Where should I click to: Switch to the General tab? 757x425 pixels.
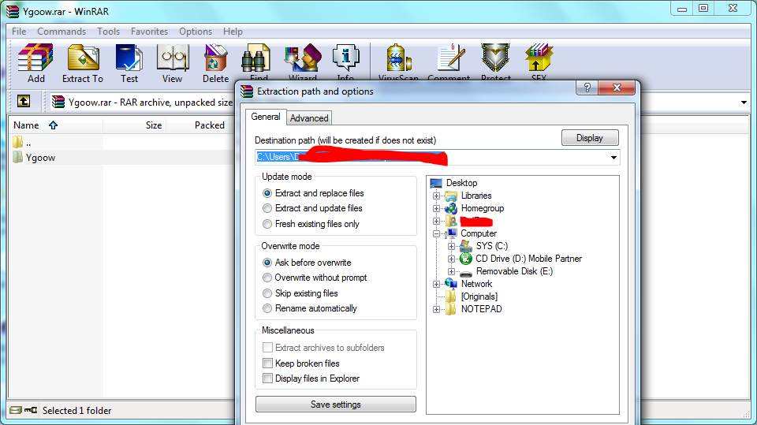[266, 117]
